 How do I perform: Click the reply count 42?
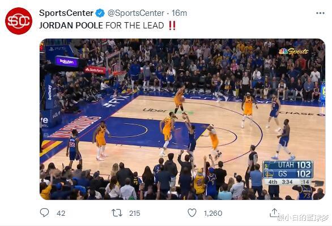pos(61,214)
